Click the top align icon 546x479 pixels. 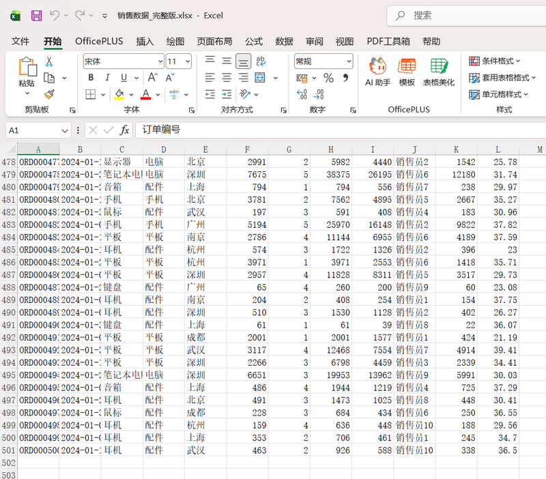(210, 61)
